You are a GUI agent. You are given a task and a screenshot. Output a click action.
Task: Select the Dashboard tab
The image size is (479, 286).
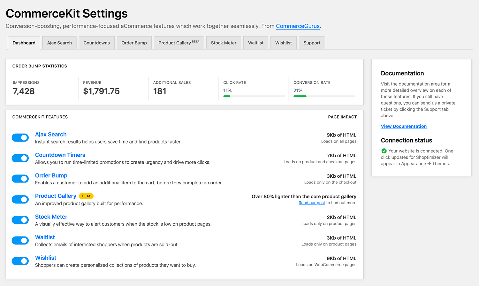click(24, 43)
